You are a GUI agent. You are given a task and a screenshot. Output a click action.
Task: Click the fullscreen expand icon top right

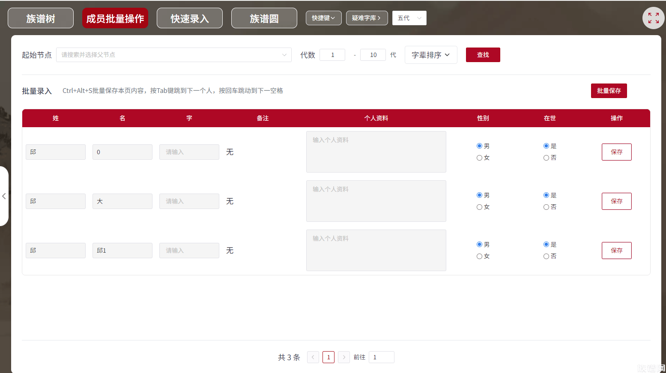pyautogui.click(x=653, y=18)
